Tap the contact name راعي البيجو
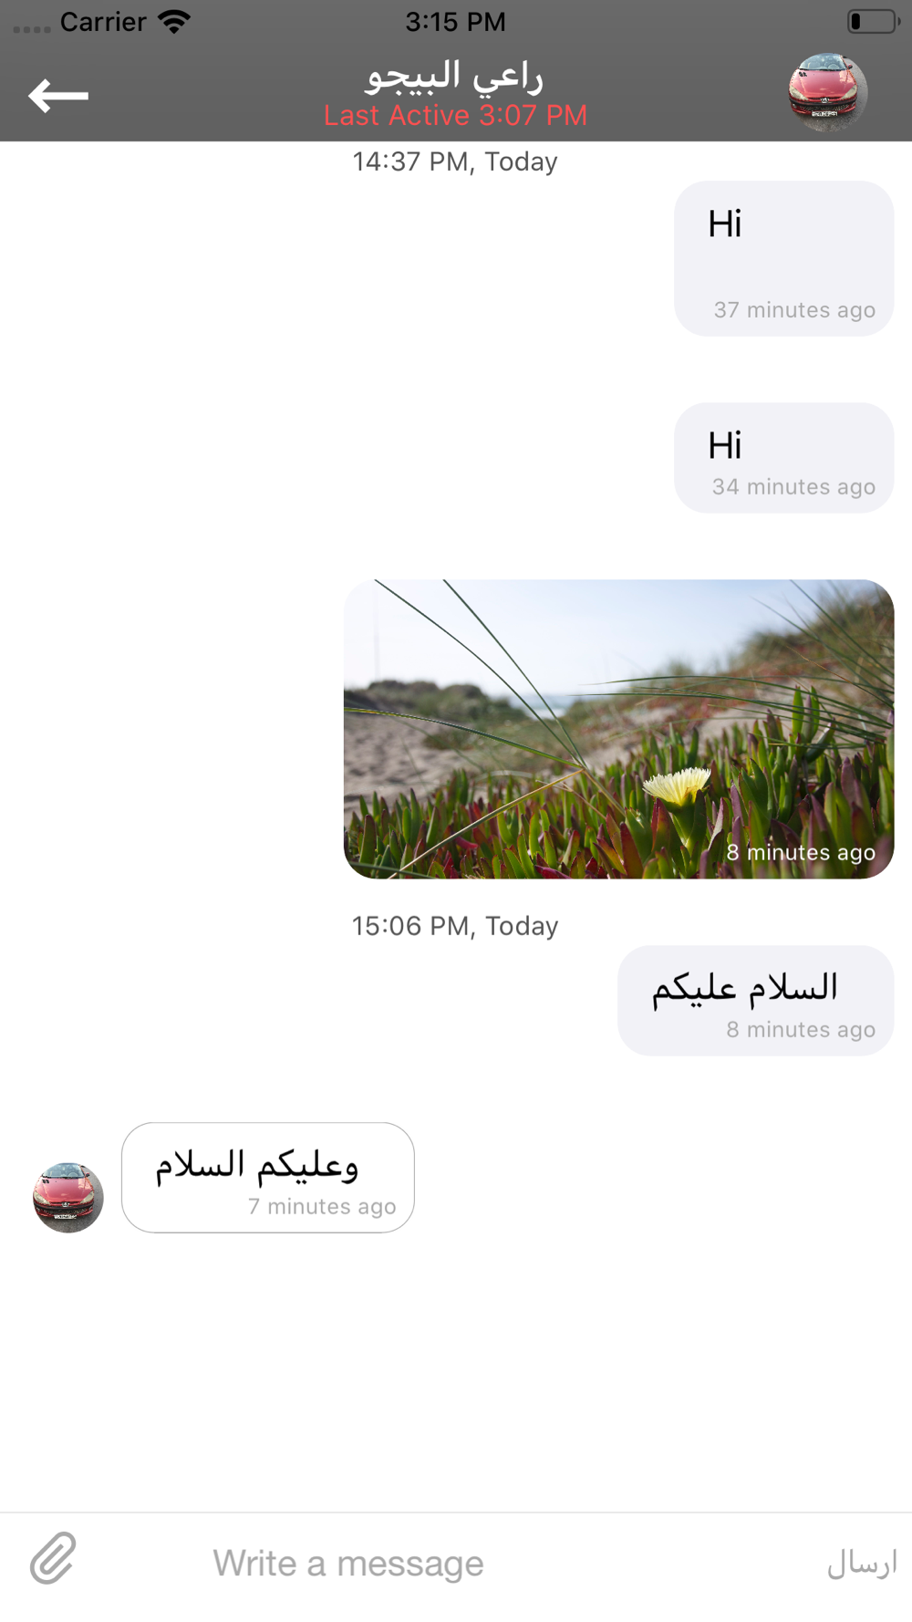Image resolution: width=912 pixels, height=1622 pixels. tap(454, 76)
